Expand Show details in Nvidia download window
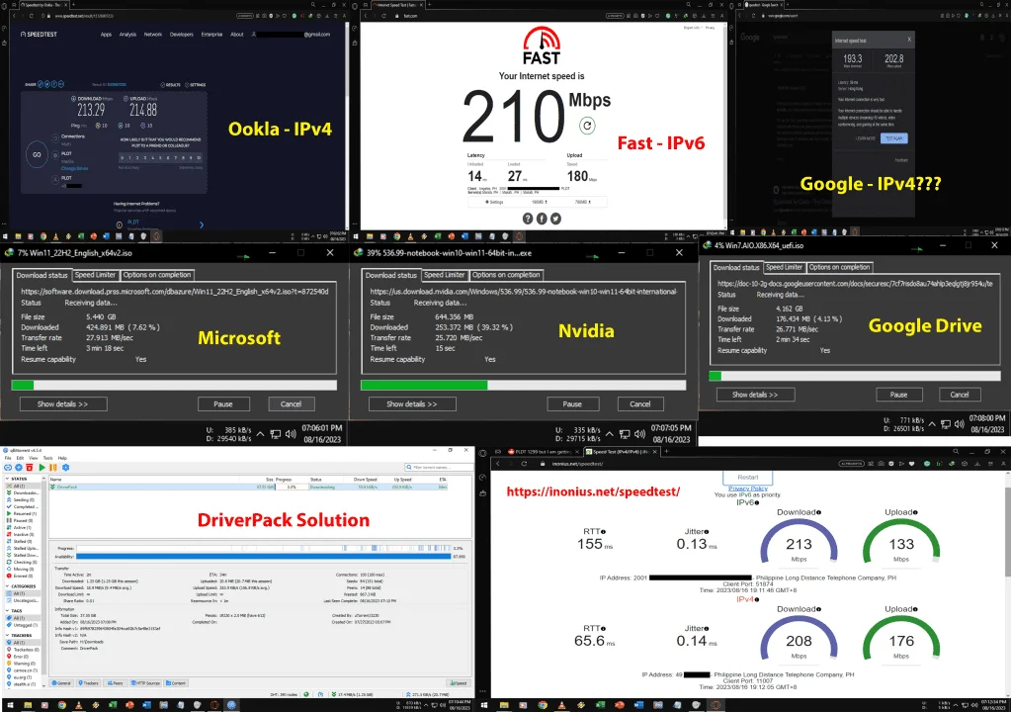1011x712 pixels. [x=412, y=404]
